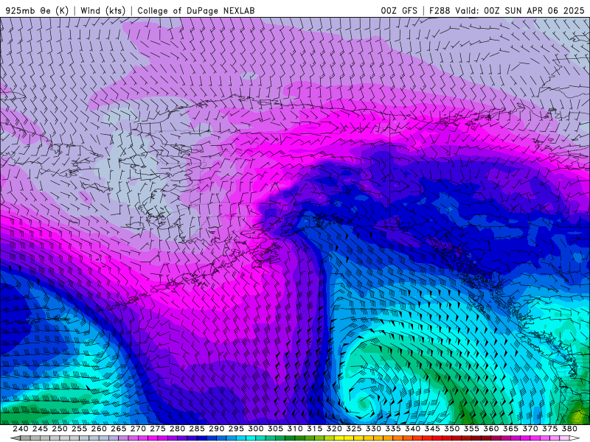Click the 310 color scale label
Viewport: 590px width, 442px height.
pos(294,429)
